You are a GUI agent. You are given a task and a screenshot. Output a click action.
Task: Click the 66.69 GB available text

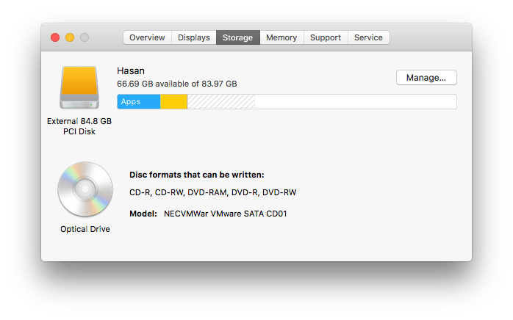(176, 84)
